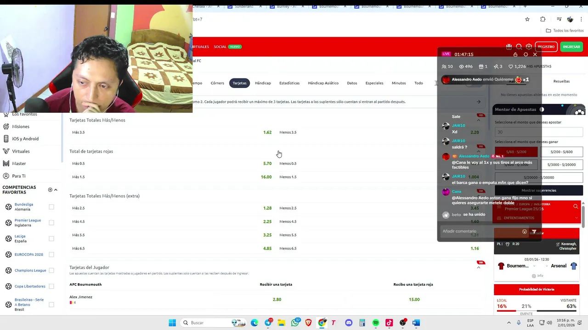
Task: Open Windows Start menu
Action: coord(172,323)
